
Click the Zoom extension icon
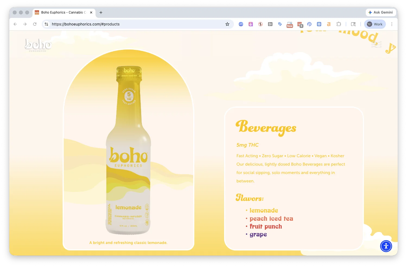pyautogui.click(x=241, y=24)
